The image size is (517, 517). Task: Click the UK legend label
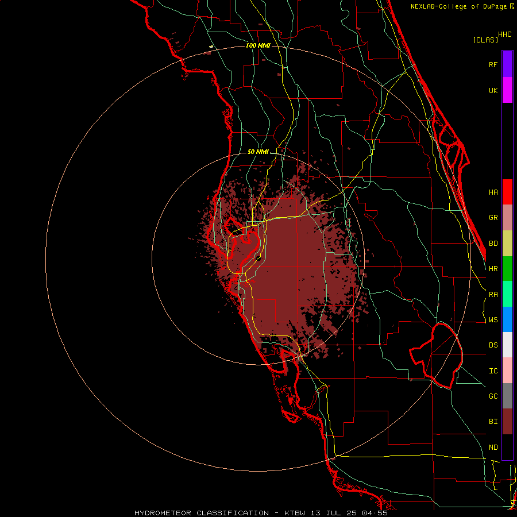493,90
